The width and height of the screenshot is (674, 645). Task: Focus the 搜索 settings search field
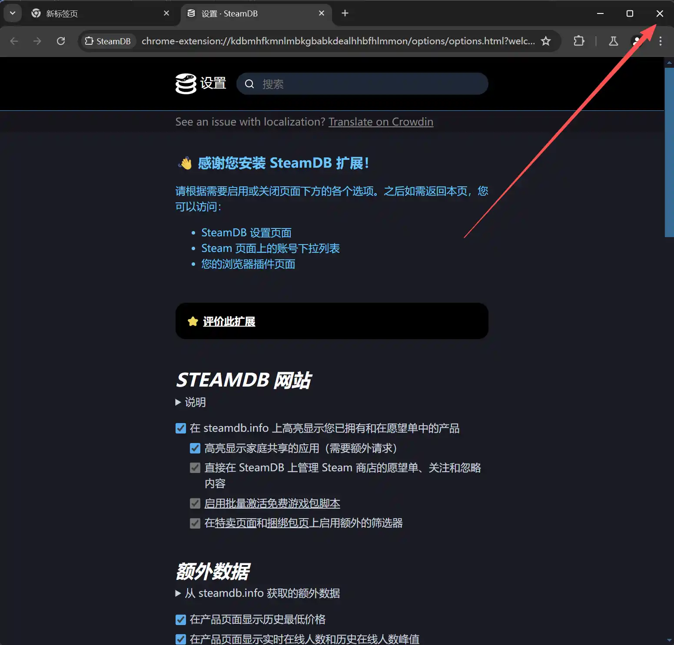tap(369, 84)
